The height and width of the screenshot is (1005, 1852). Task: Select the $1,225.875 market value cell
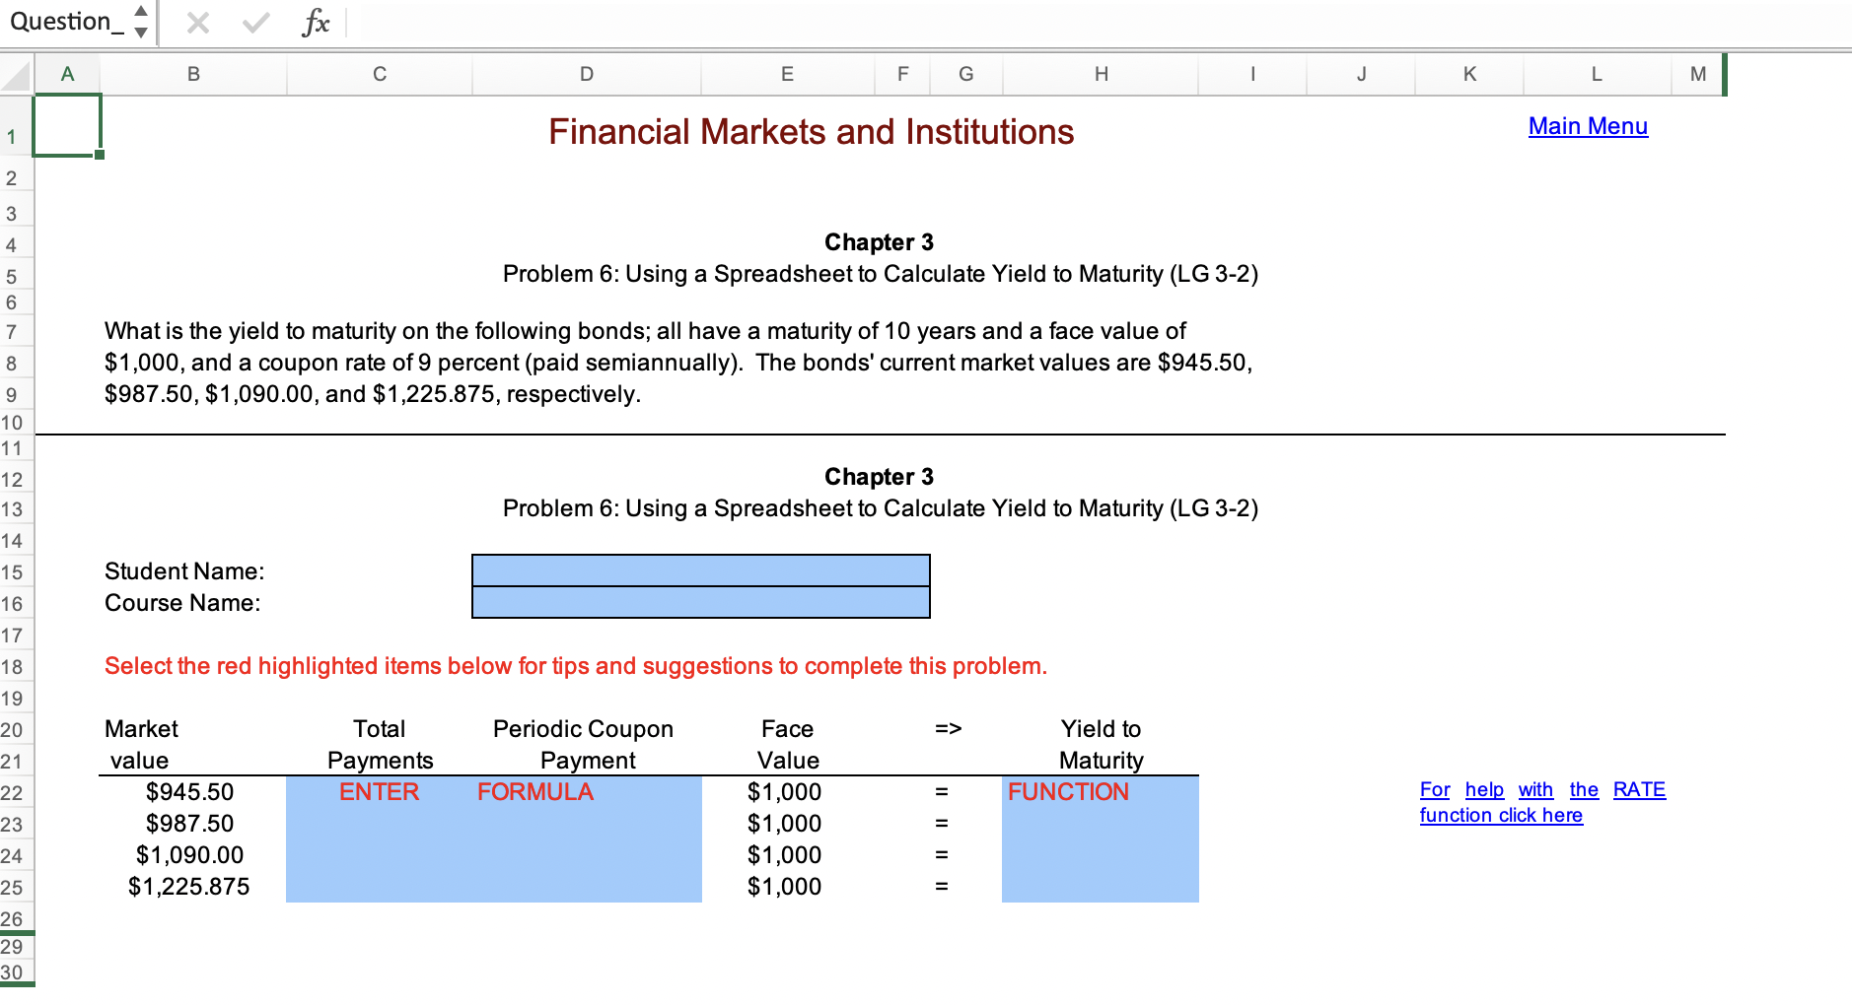point(189,886)
